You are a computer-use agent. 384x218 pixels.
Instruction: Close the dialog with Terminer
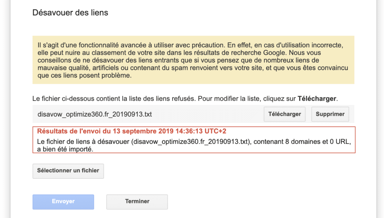[x=137, y=201]
